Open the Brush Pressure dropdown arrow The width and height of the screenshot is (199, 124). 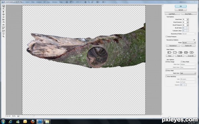[188, 25]
